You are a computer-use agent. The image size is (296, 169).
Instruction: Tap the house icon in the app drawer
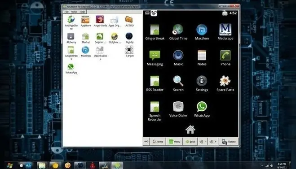click(190, 130)
